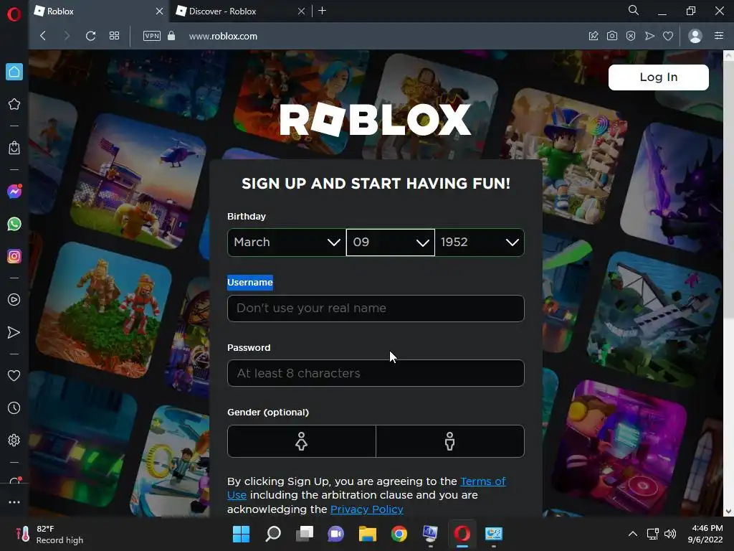734x551 pixels.
Task: Open Settings gear in Opera sidebar
Action: (x=14, y=440)
